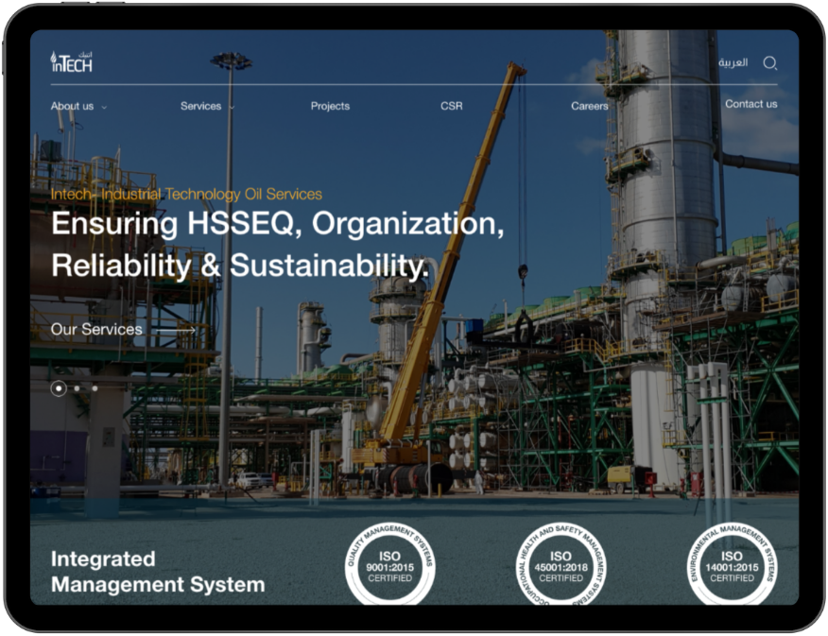Image resolution: width=828 pixels, height=636 pixels.
Task: Select the ISO 45001:2018 certification badge
Action: tap(561, 565)
